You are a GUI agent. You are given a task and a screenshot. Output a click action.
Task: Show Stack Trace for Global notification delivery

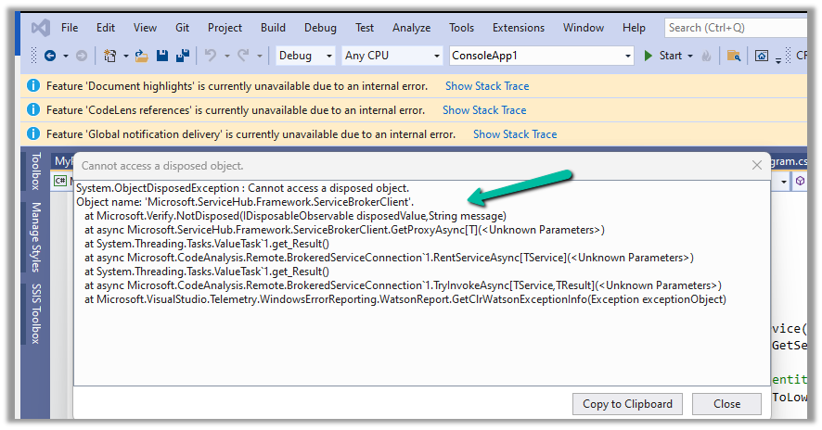click(x=515, y=134)
